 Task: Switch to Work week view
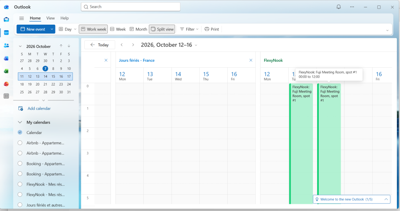pos(93,29)
